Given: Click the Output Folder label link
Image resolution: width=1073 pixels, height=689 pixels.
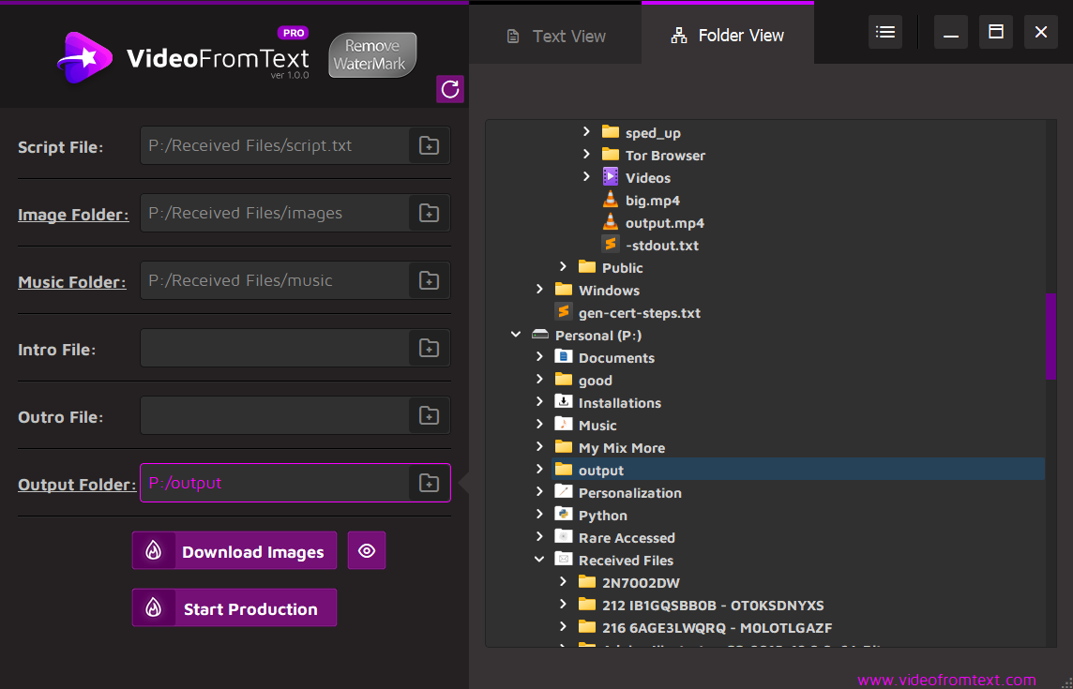Looking at the screenshot, I should pyautogui.click(x=77, y=485).
